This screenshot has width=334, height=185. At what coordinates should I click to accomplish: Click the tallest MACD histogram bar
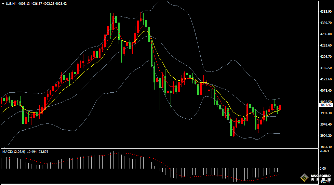pos(115,160)
